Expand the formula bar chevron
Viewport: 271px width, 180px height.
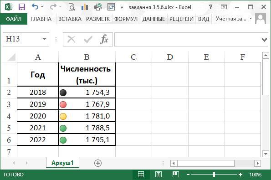click(x=264, y=40)
